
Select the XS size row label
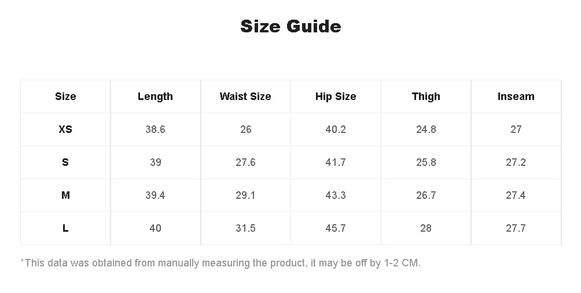click(65, 129)
